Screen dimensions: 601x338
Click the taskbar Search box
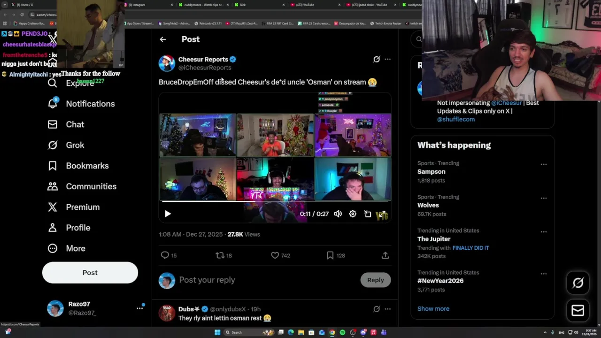pyautogui.click(x=249, y=332)
